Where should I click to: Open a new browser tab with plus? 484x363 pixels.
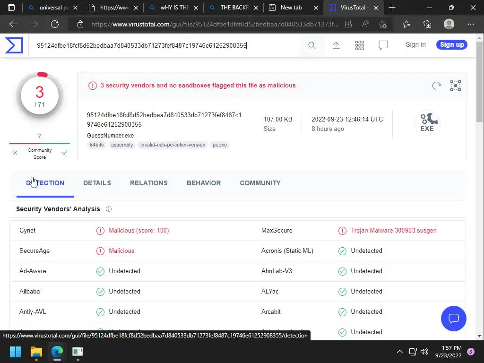(392, 8)
